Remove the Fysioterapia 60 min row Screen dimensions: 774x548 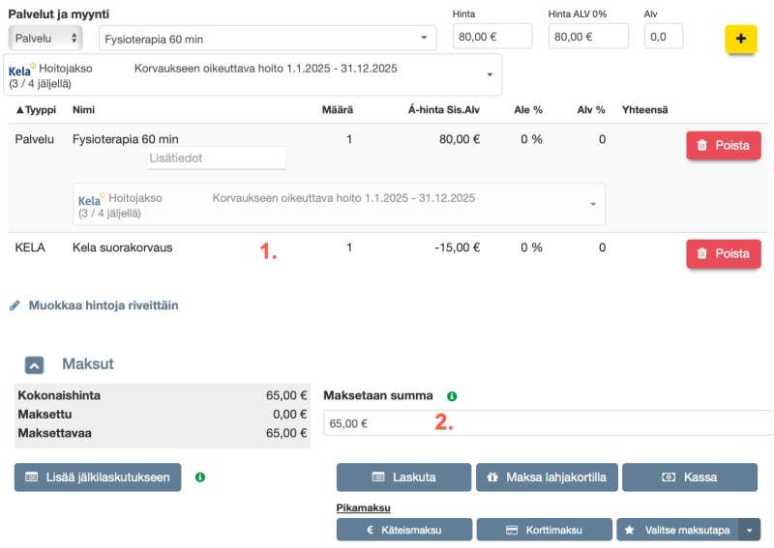coord(723,146)
